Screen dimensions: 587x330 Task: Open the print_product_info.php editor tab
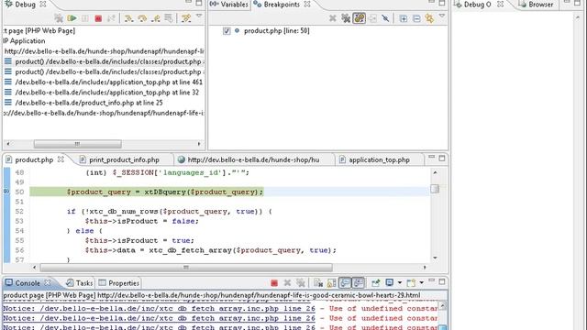coord(124,159)
